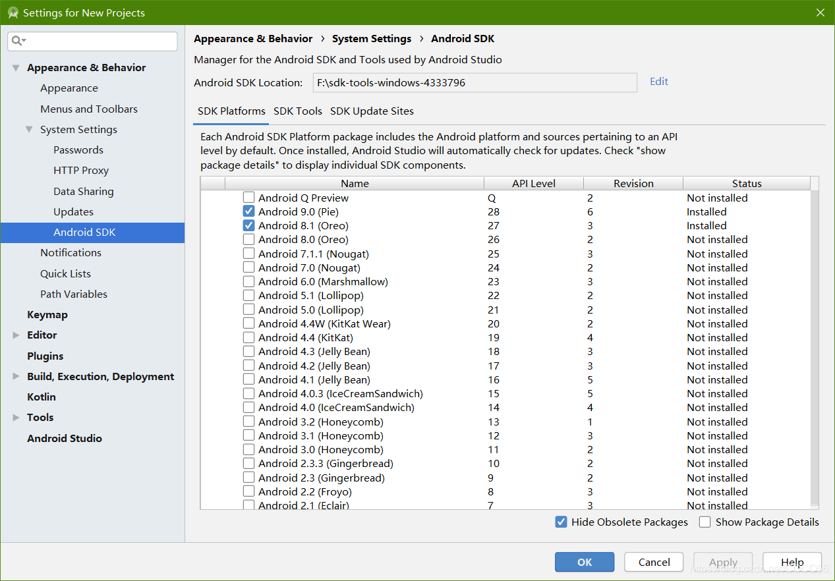Collapse the System Settings subtree

(x=29, y=130)
